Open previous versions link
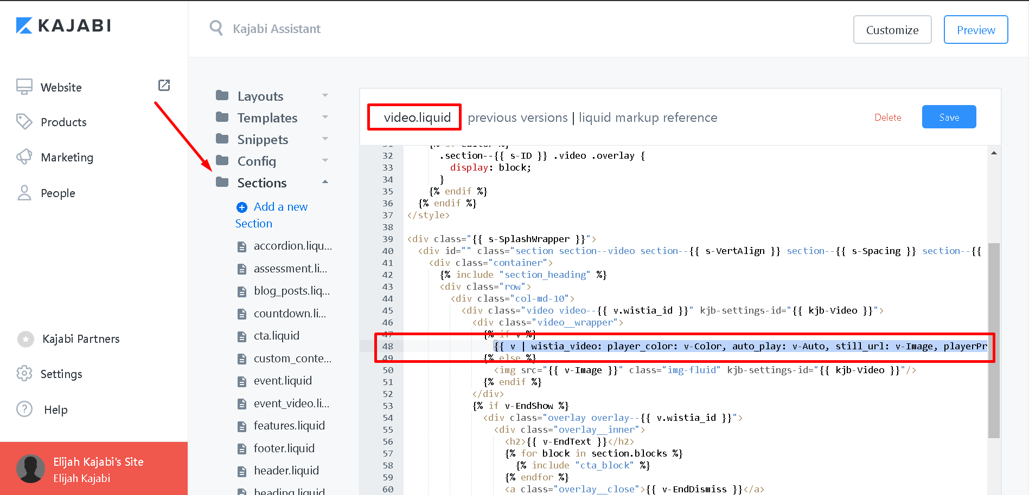1029x495 pixels. click(x=517, y=118)
